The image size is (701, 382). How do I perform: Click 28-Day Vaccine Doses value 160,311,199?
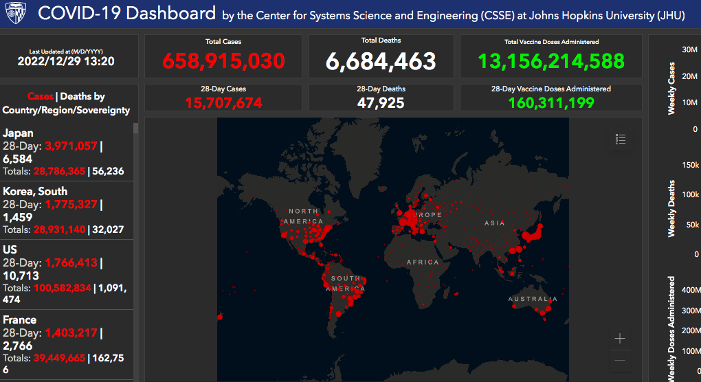tap(551, 103)
